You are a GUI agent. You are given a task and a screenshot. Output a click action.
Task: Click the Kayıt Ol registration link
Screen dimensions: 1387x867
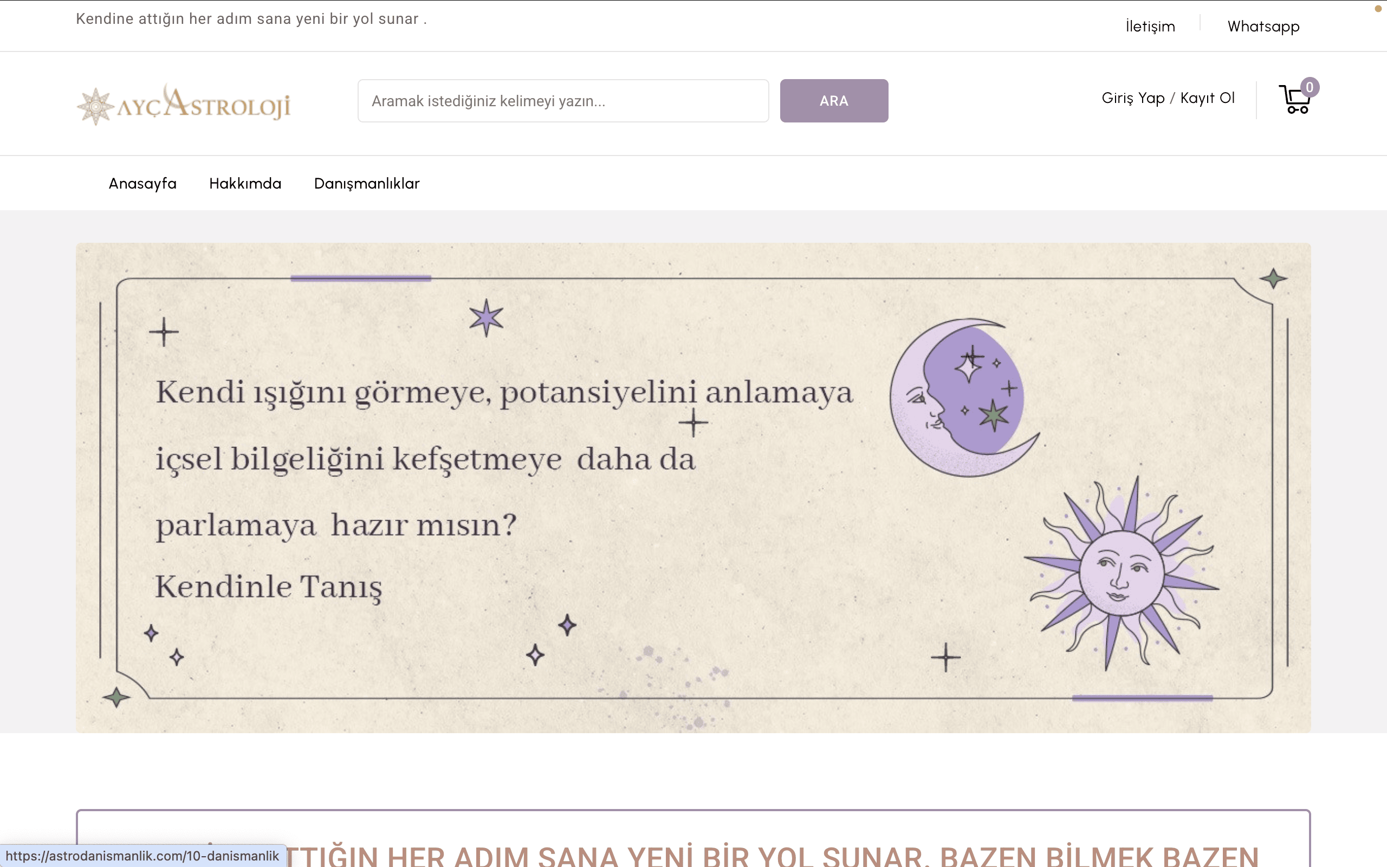point(1208,98)
